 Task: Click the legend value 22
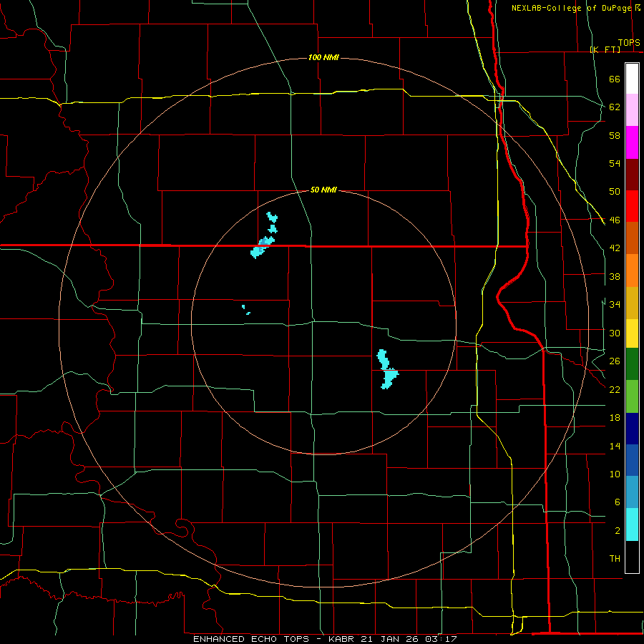[615, 389]
